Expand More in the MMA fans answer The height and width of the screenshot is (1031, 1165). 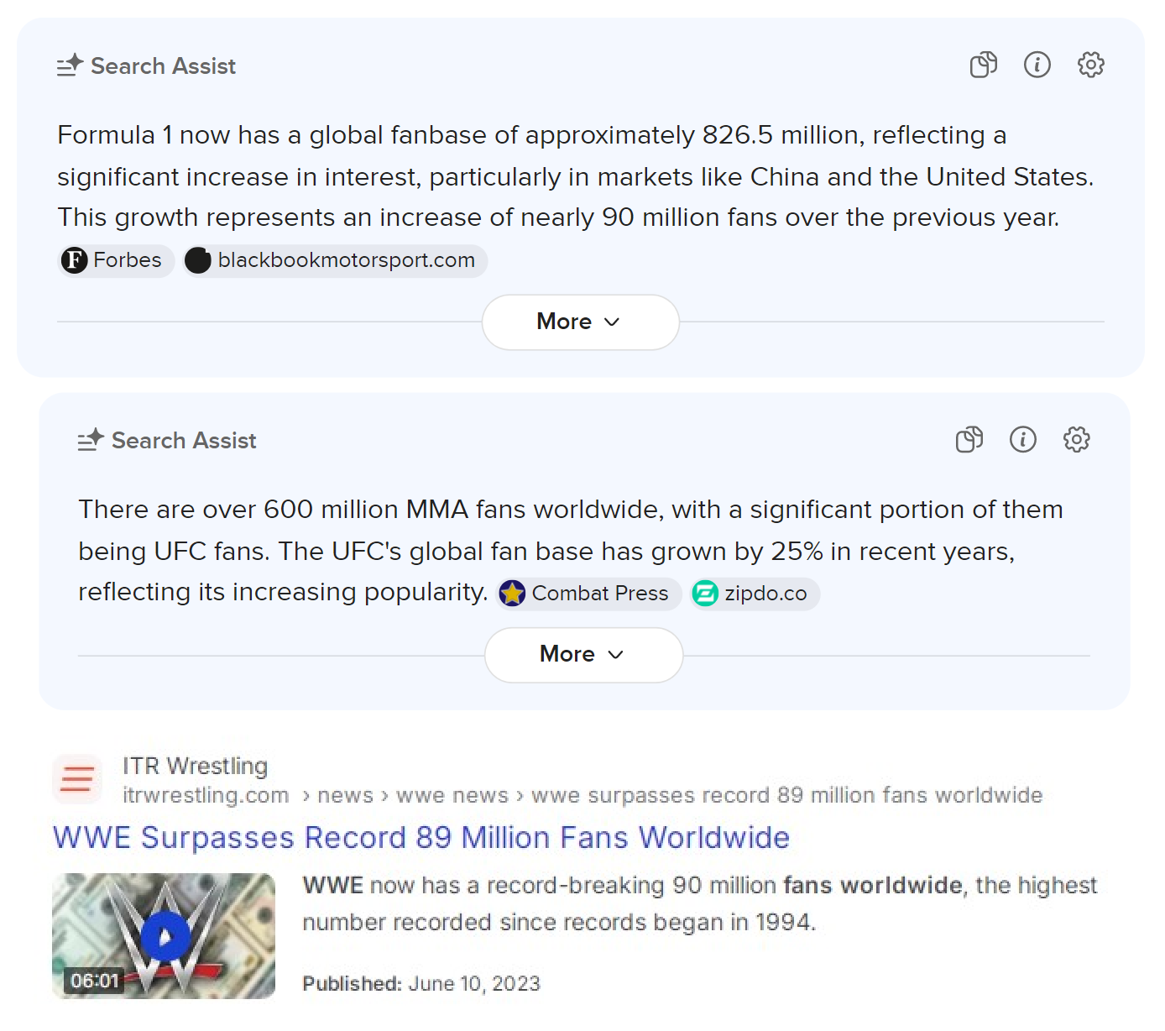(x=583, y=655)
